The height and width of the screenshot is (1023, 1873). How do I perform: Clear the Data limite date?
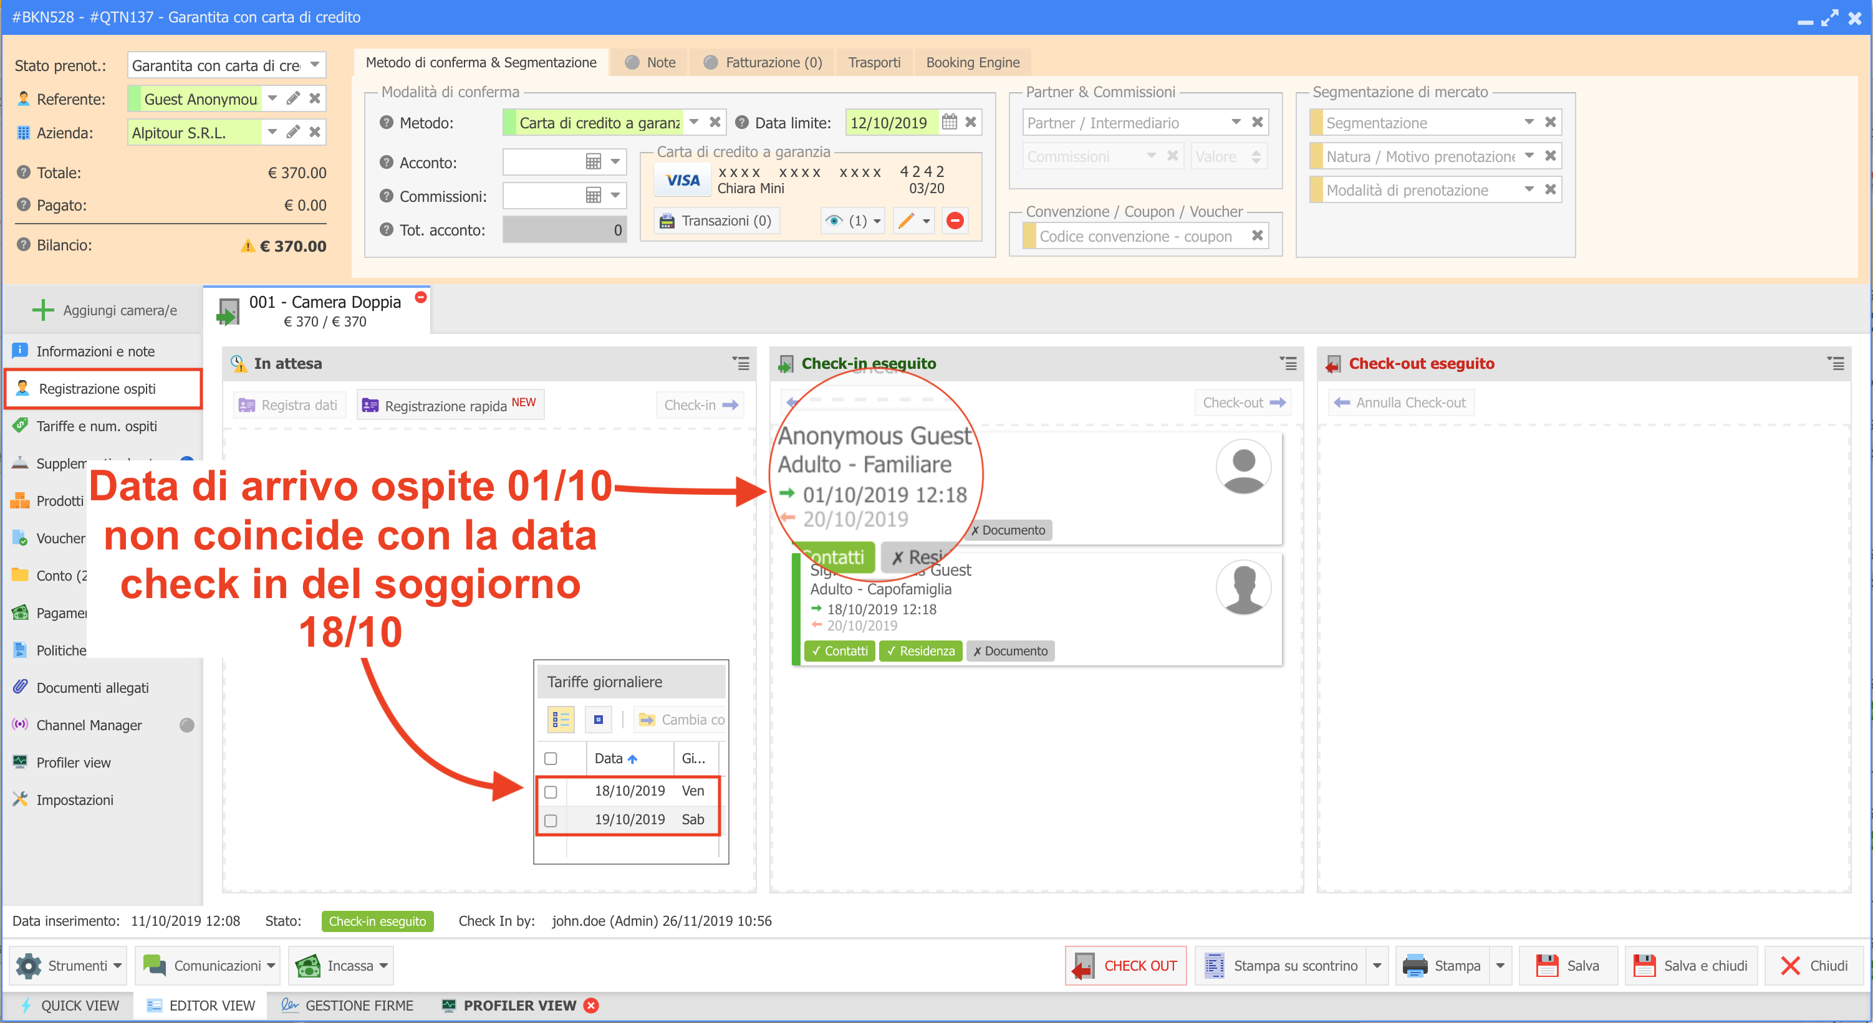pos(971,122)
